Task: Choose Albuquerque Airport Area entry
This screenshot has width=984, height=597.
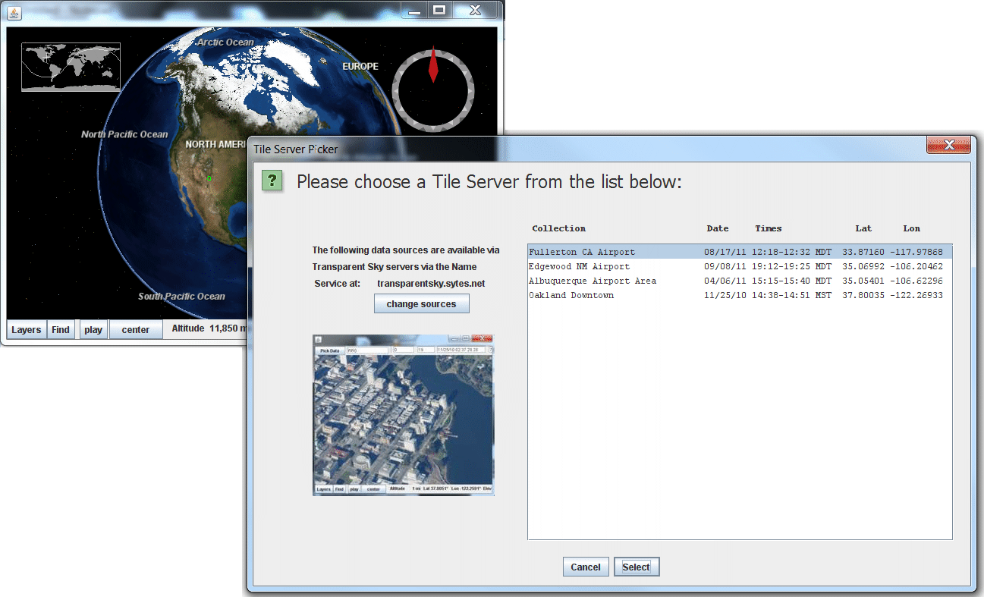Action: 592,281
